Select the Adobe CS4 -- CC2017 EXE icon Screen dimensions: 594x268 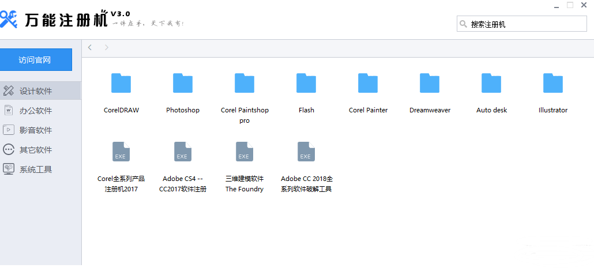click(x=183, y=152)
